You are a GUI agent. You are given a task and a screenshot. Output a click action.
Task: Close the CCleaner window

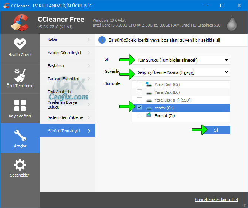tap(239, 6)
